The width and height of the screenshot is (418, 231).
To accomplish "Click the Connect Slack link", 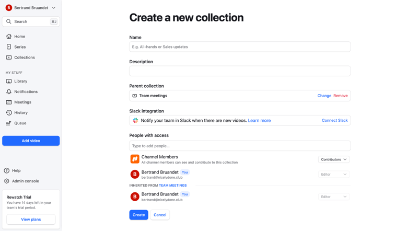I will 334,121.
